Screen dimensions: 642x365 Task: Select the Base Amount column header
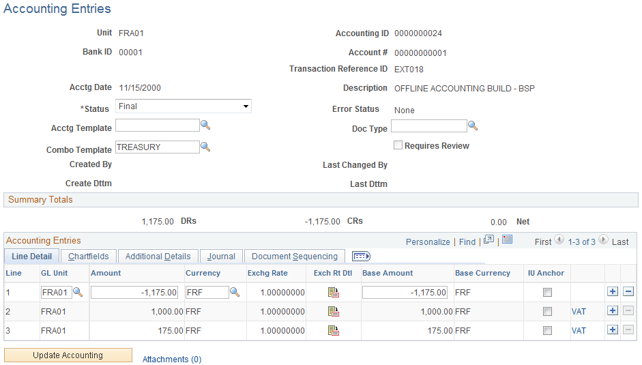pos(388,273)
